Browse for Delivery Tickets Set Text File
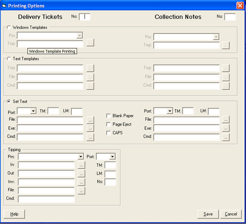 90,120
